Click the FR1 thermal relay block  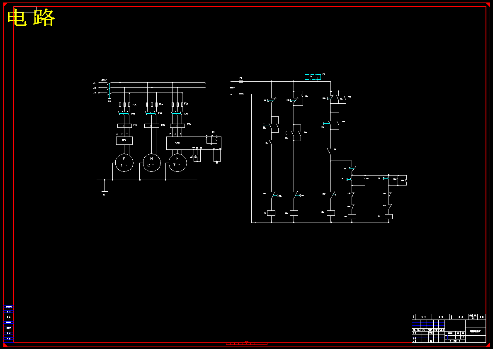[x=124, y=126]
